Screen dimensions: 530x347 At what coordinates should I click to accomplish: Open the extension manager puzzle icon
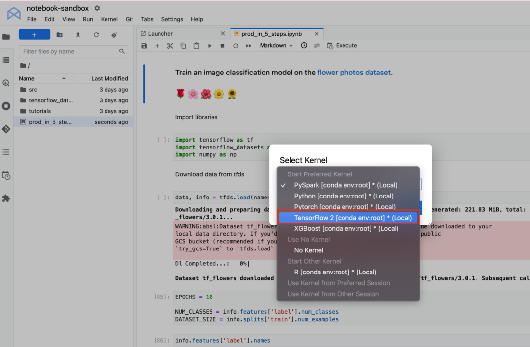[x=6, y=198]
